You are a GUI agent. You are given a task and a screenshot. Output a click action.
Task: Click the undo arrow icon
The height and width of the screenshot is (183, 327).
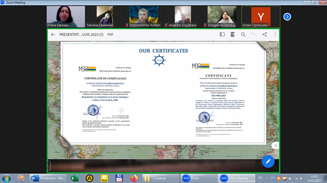click(254, 34)
